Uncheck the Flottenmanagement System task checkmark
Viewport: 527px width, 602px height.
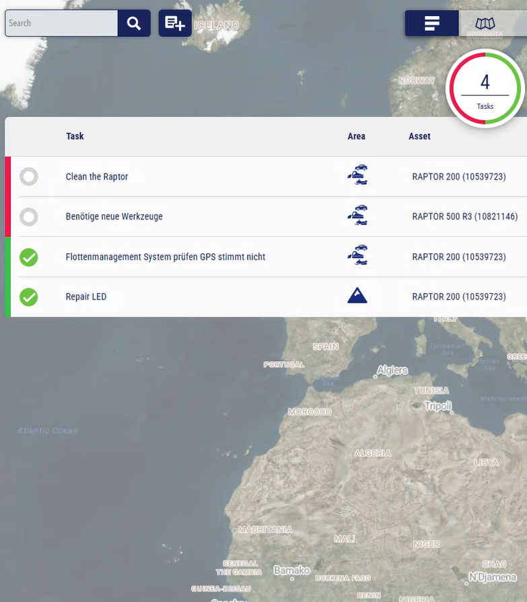click(28, 257)
